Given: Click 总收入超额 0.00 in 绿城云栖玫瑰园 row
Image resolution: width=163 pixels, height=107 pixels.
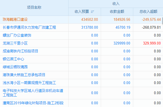Looking at the screenshot, I should [x=157, y=67].
